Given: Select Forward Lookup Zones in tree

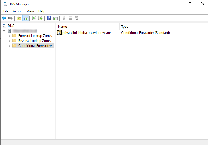Looking at the screenshot, I should click(x=35, y=36).
